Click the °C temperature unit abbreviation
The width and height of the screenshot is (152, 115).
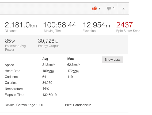click(x=48, y=89)
